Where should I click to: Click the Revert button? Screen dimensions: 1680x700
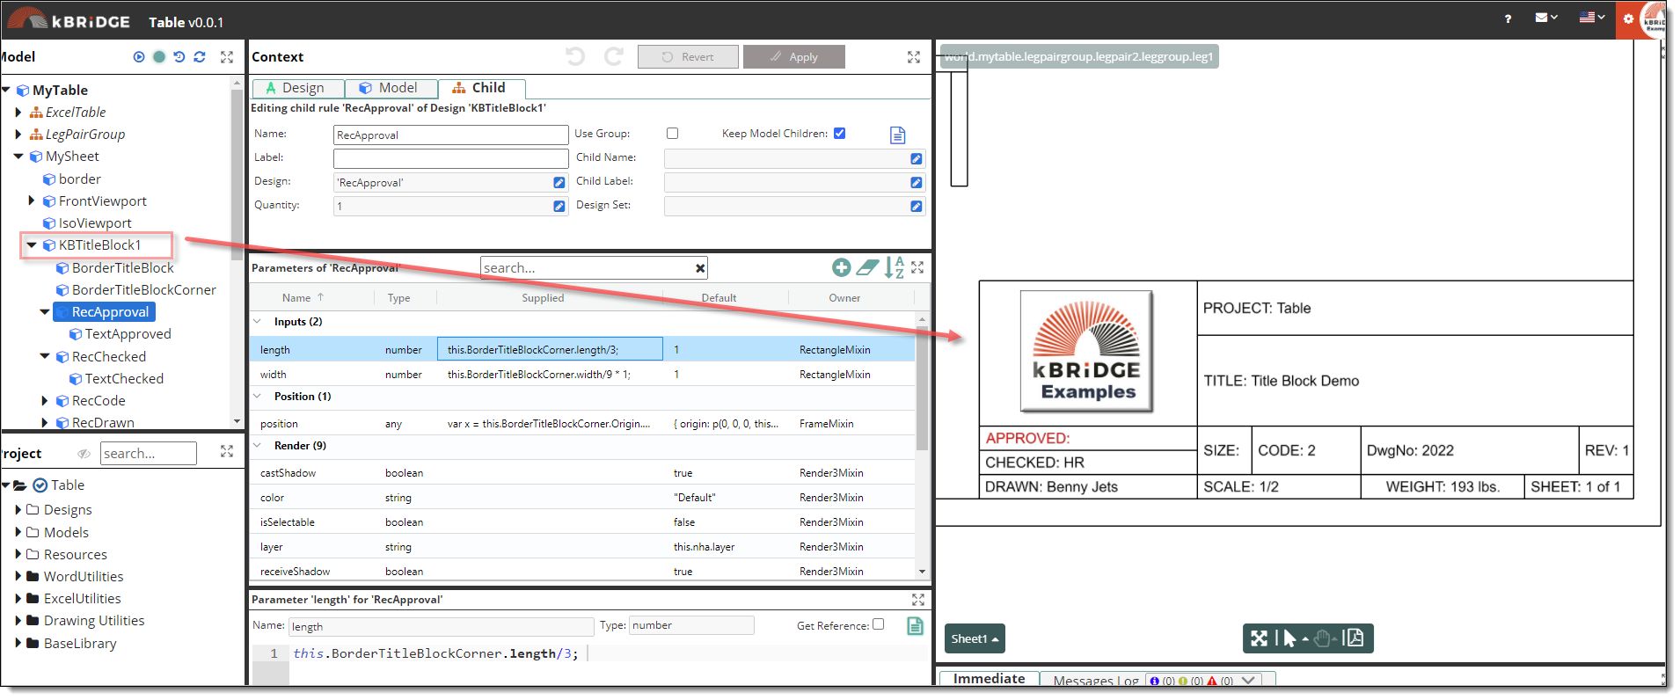tap(688, 57)
